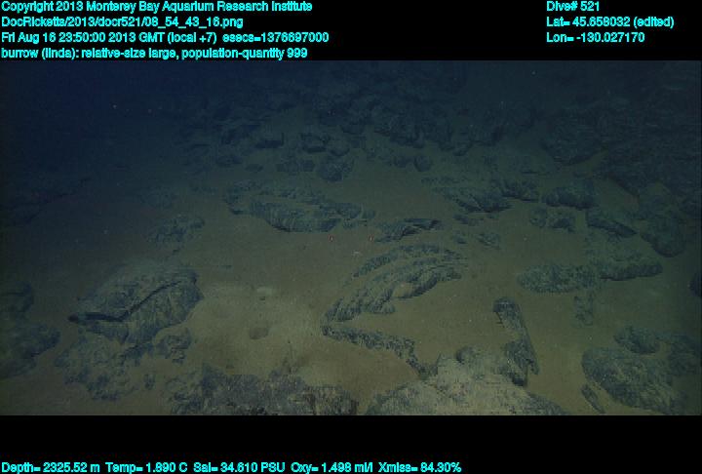The height and width of the screenshot is (474, 702).
Task: Click the 'Lon= -130.027170' reading
Action: (x=595, y=37)
